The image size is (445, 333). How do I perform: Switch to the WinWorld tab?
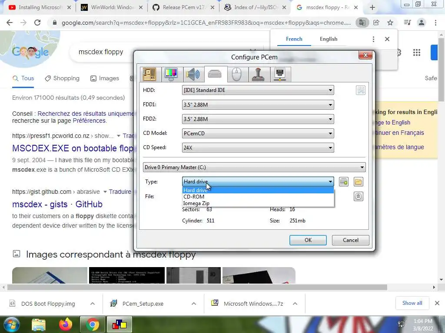click(x=112, y=7)
